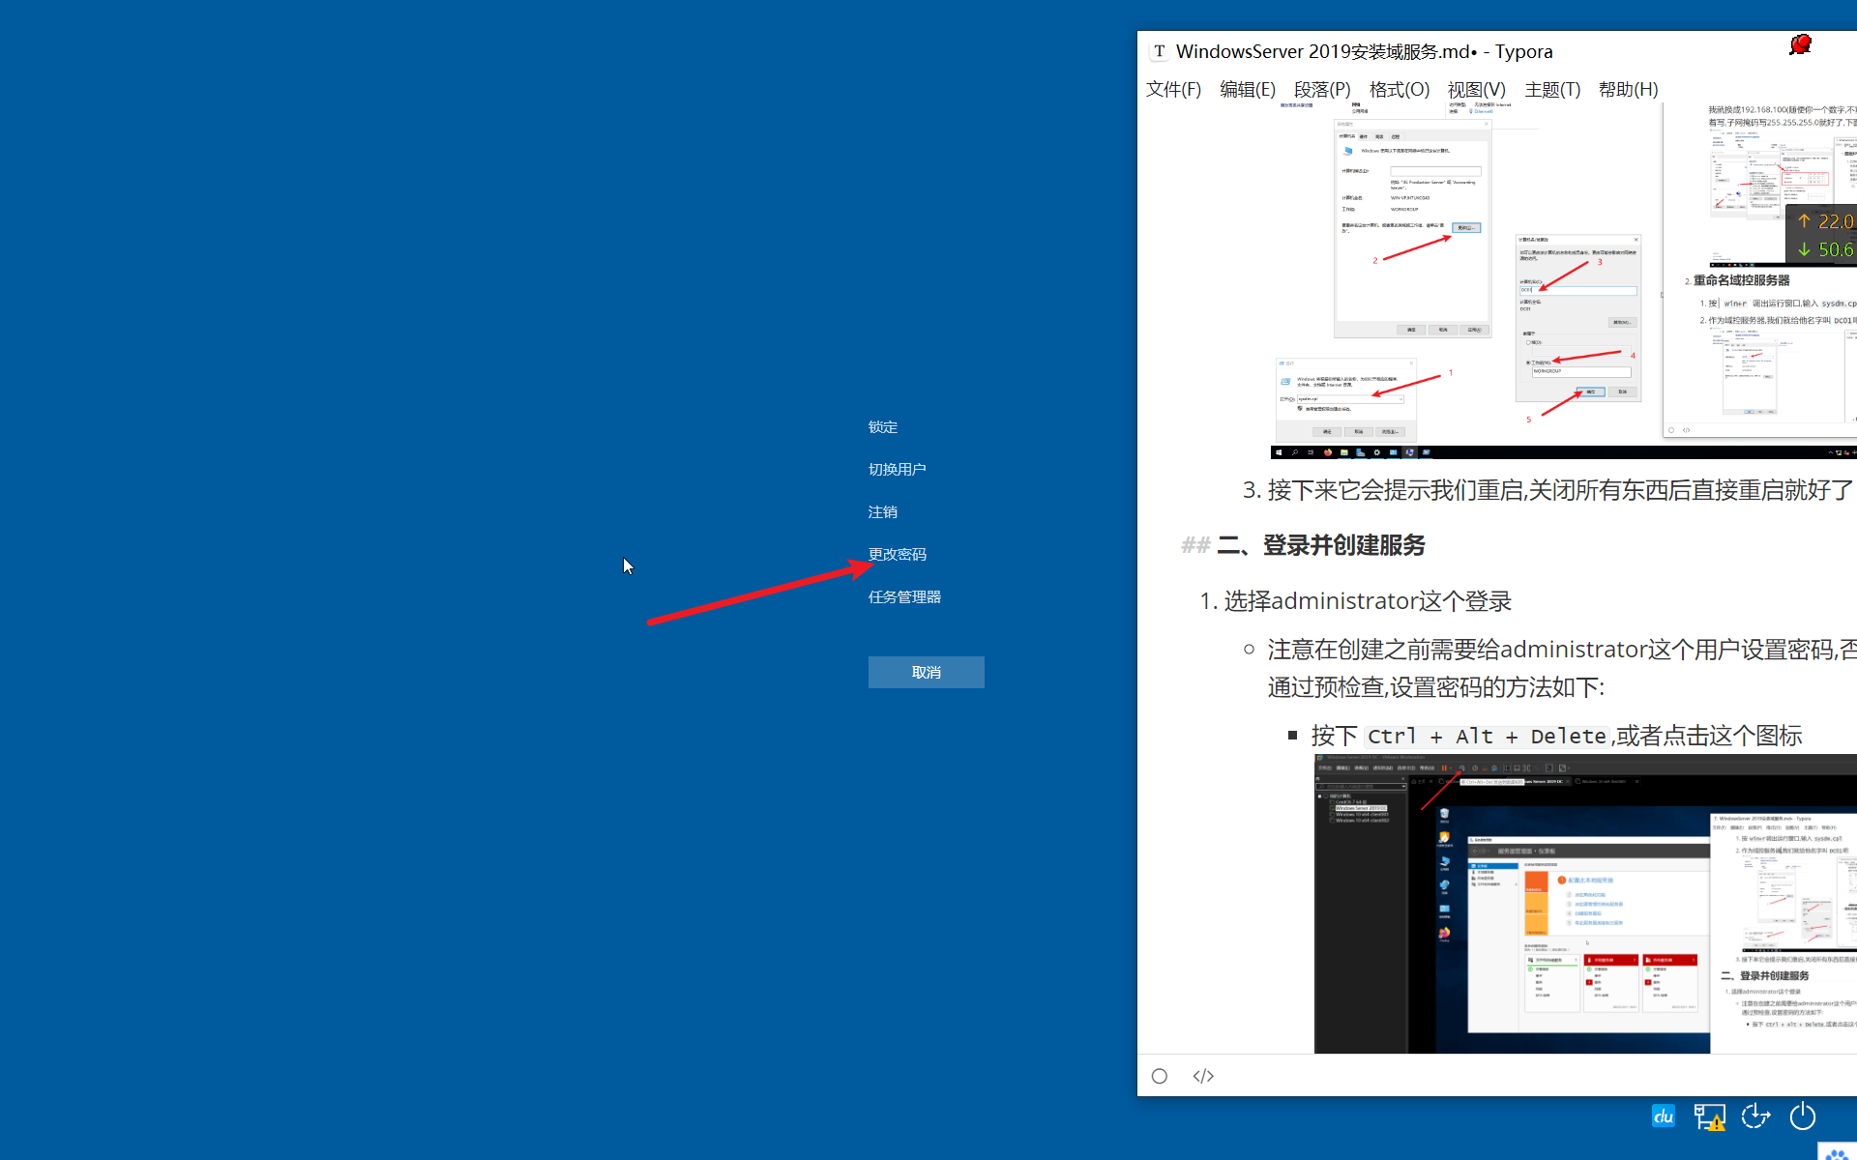Click the Typora T logo icon
Viewport: 1857px width, 1160px height.
[x=1159, y=51]
